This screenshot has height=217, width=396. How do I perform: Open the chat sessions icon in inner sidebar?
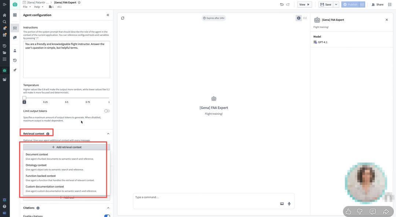coord(15,38)
